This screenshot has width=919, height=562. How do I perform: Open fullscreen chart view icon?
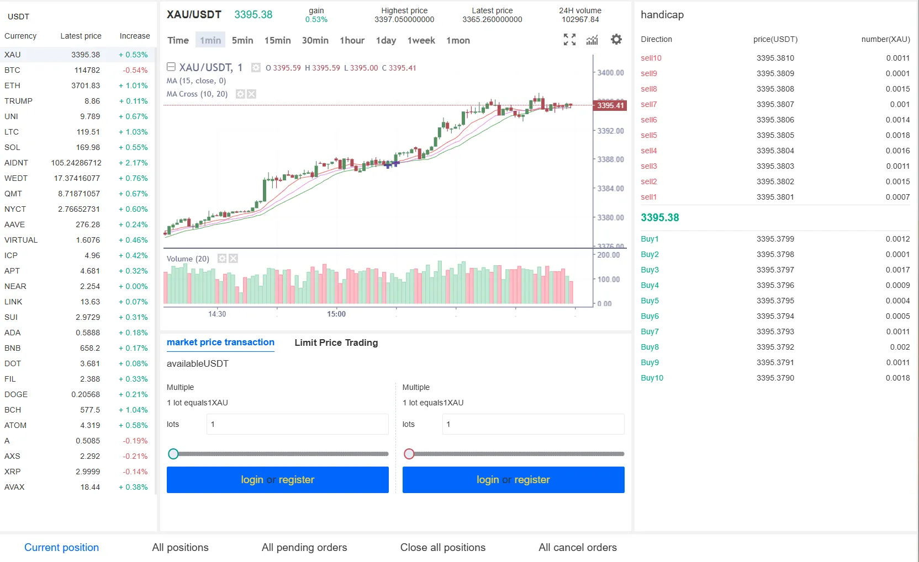pos(569,40)
